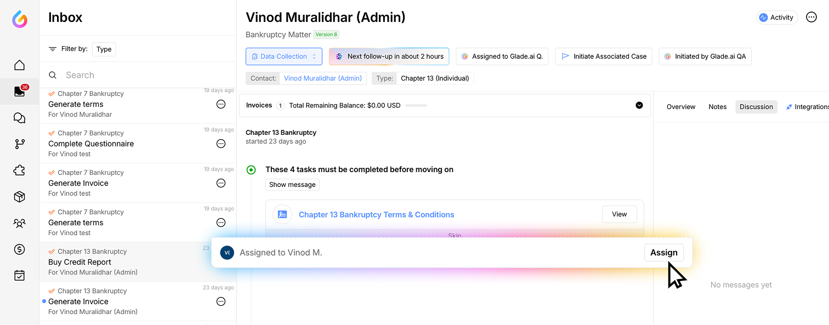Screen dimensions: 829x325
Task: Switch to the Overview tab
Action: [x=681, y=107]
